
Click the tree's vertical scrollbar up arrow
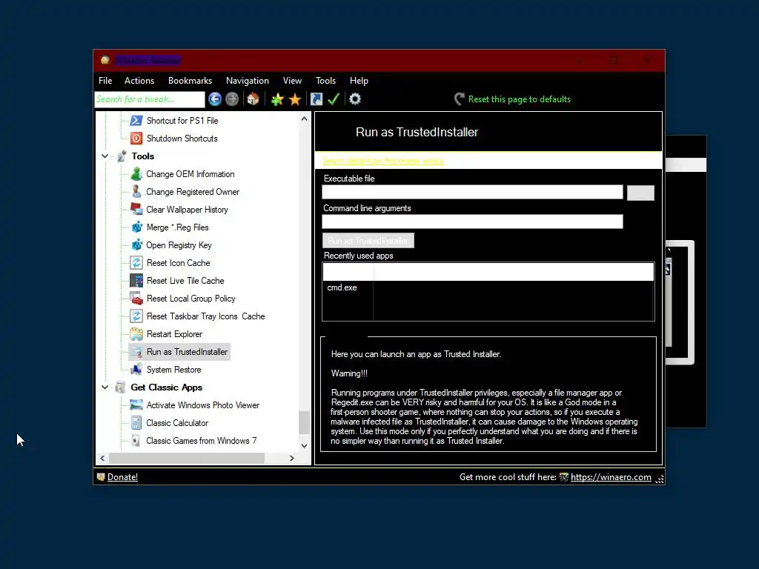click(x=304, y=119)
